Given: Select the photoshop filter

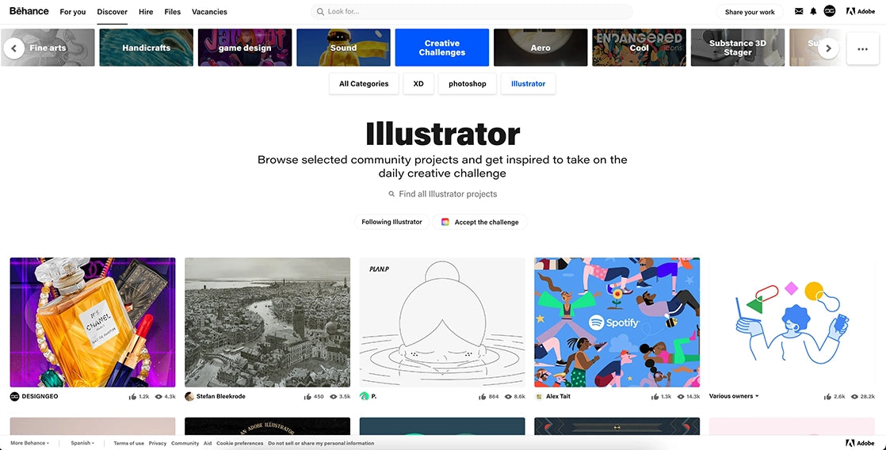Looking at the screenshot, I should click(468, 83).
